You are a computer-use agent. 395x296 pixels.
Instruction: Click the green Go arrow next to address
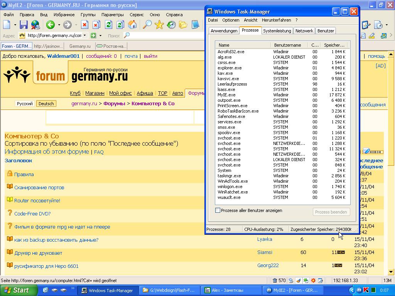point(93,35)
